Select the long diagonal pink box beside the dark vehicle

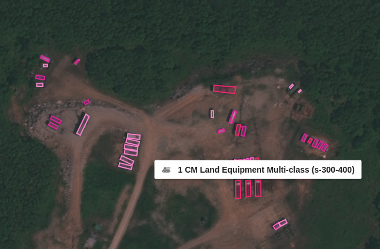pyautogui.click(x=83, y=124)
